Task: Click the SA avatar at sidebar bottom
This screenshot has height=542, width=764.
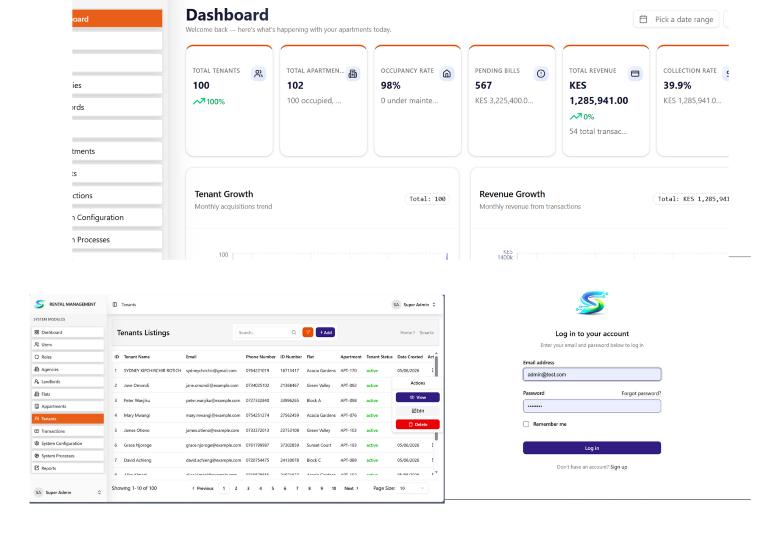Action: point(38,492)
